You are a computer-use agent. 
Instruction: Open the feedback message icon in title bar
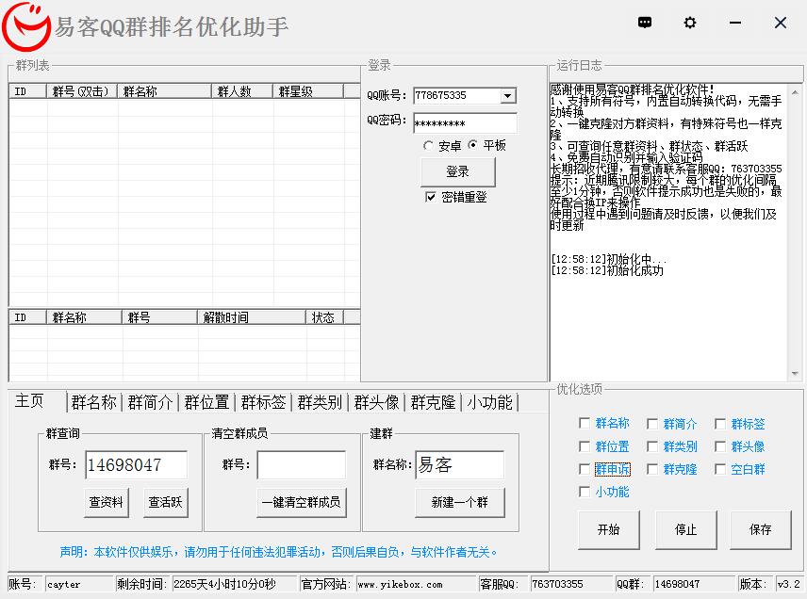[x=645, y=23]
